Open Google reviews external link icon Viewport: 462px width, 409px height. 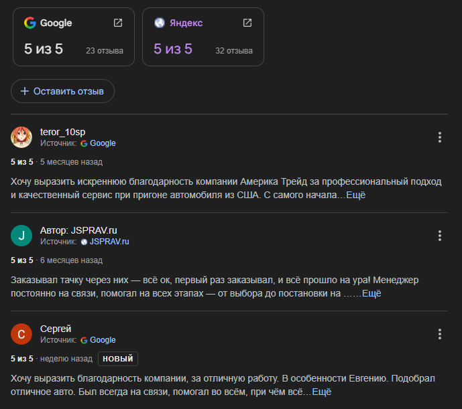[x=118, y=23]
